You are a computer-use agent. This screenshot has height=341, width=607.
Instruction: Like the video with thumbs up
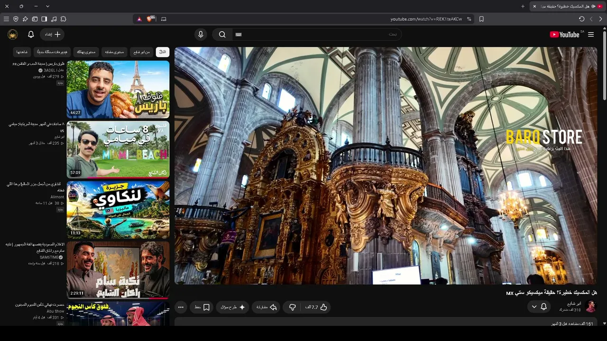pyautogui.click(x=317, y=307)
